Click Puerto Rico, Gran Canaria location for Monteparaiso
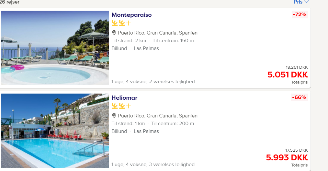Image resolution: width=328 pixels, height=171 pixels. click(x=158, y=33)
